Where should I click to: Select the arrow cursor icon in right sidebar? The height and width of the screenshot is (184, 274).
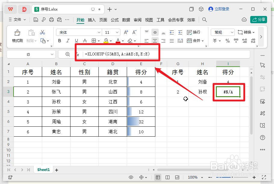pos(263,65)
